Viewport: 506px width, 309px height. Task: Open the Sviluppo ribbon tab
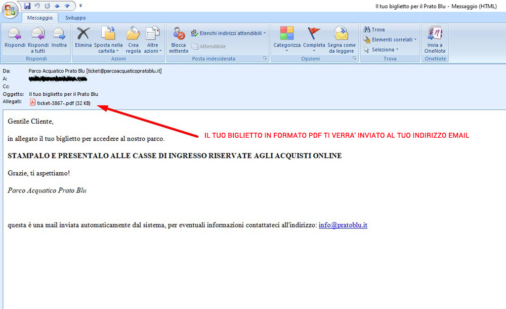click(x=75, y=18)
